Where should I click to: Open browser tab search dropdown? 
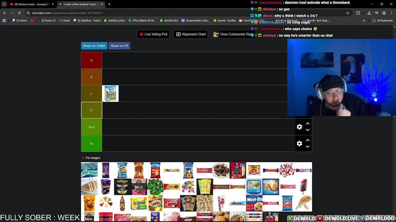click(4, 4)
